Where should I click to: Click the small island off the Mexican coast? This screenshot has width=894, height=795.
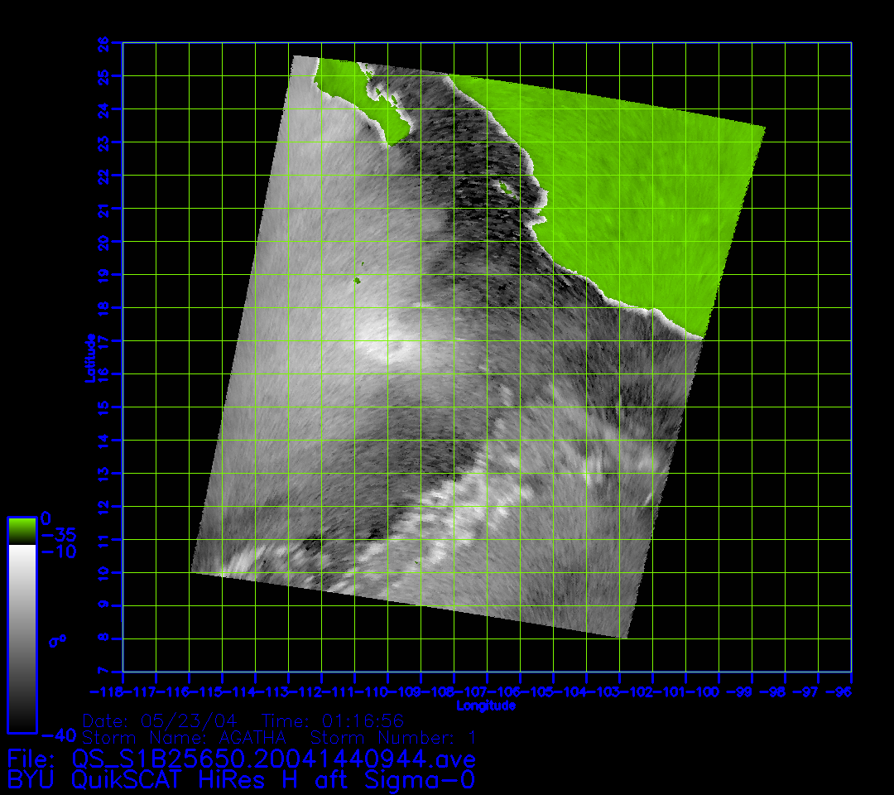503,189
